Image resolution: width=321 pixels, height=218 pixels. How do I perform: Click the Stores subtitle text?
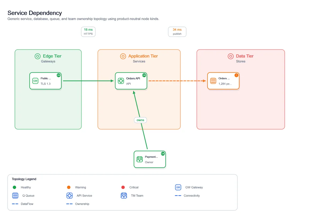click(x=241, y=61)
